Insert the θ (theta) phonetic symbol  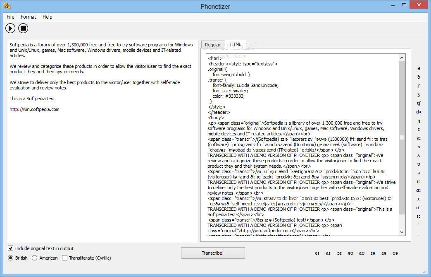419,68
